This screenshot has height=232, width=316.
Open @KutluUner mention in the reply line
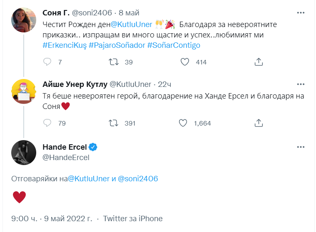89,179
